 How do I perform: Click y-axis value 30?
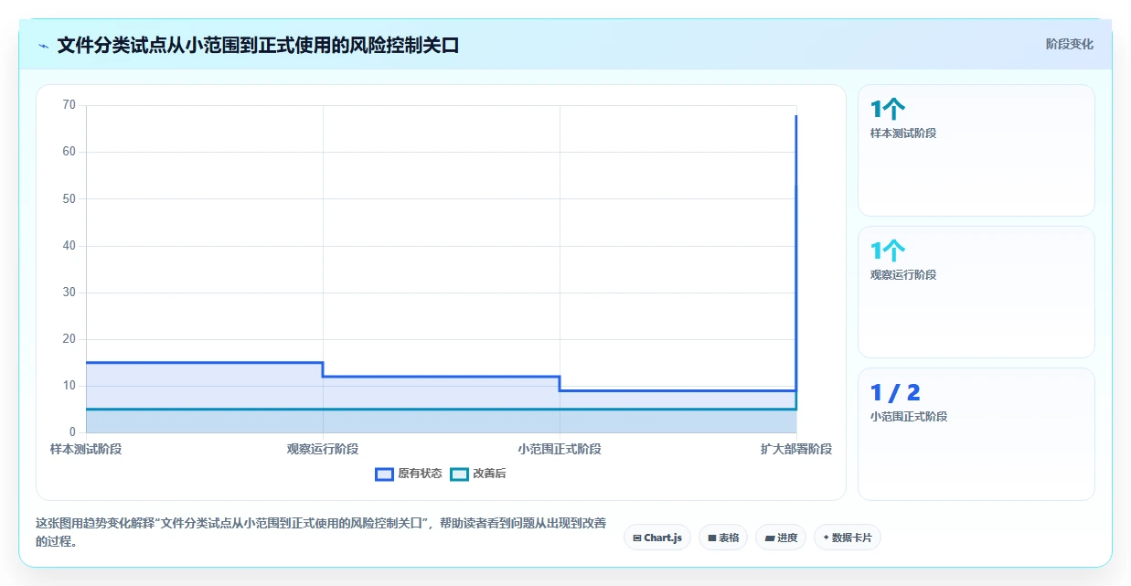(x=69, y=293)
